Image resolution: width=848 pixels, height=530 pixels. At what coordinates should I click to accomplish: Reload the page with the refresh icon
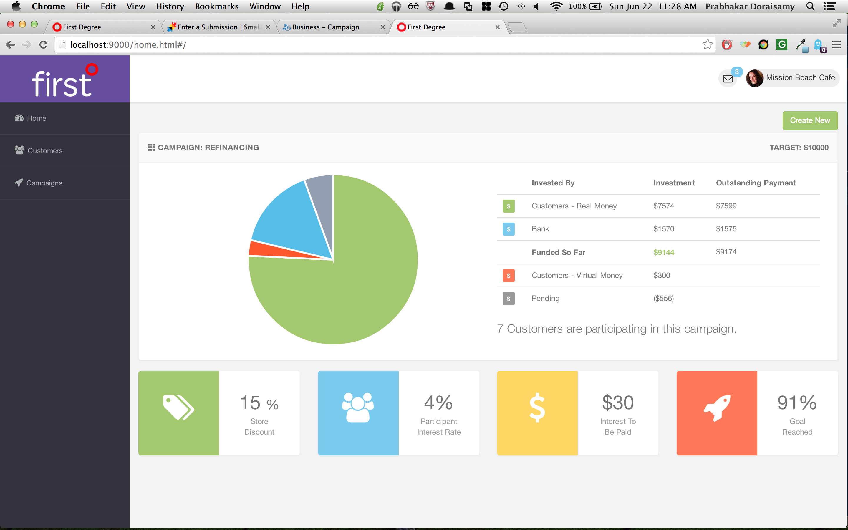click(x=44, y=44)
